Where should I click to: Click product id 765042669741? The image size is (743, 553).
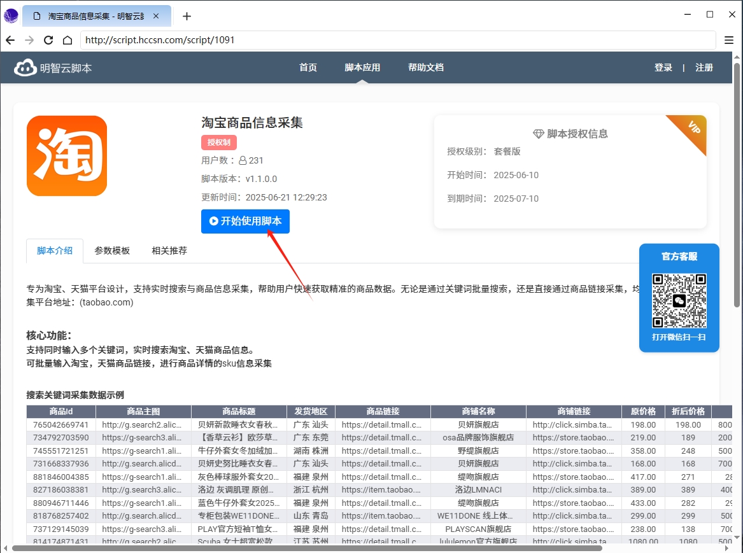(x=61, y=424)
